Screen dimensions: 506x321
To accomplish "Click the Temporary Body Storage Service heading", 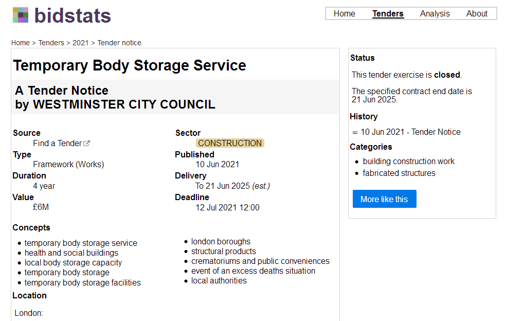I will point(130,66).
